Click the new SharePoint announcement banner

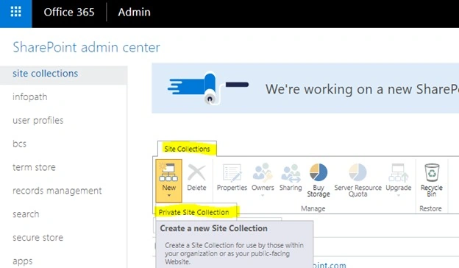305,88
